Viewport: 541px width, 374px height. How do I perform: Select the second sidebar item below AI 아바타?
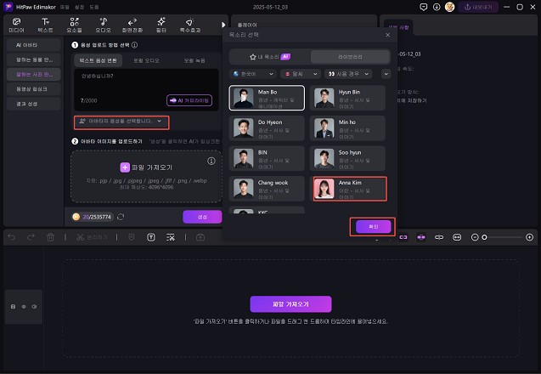33,59
